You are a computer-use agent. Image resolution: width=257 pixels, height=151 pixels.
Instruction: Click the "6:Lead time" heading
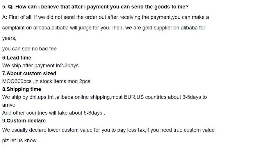[x=17, y=58]
